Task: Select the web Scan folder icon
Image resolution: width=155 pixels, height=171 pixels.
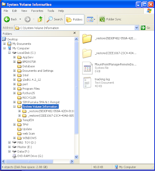Action: 19,133
